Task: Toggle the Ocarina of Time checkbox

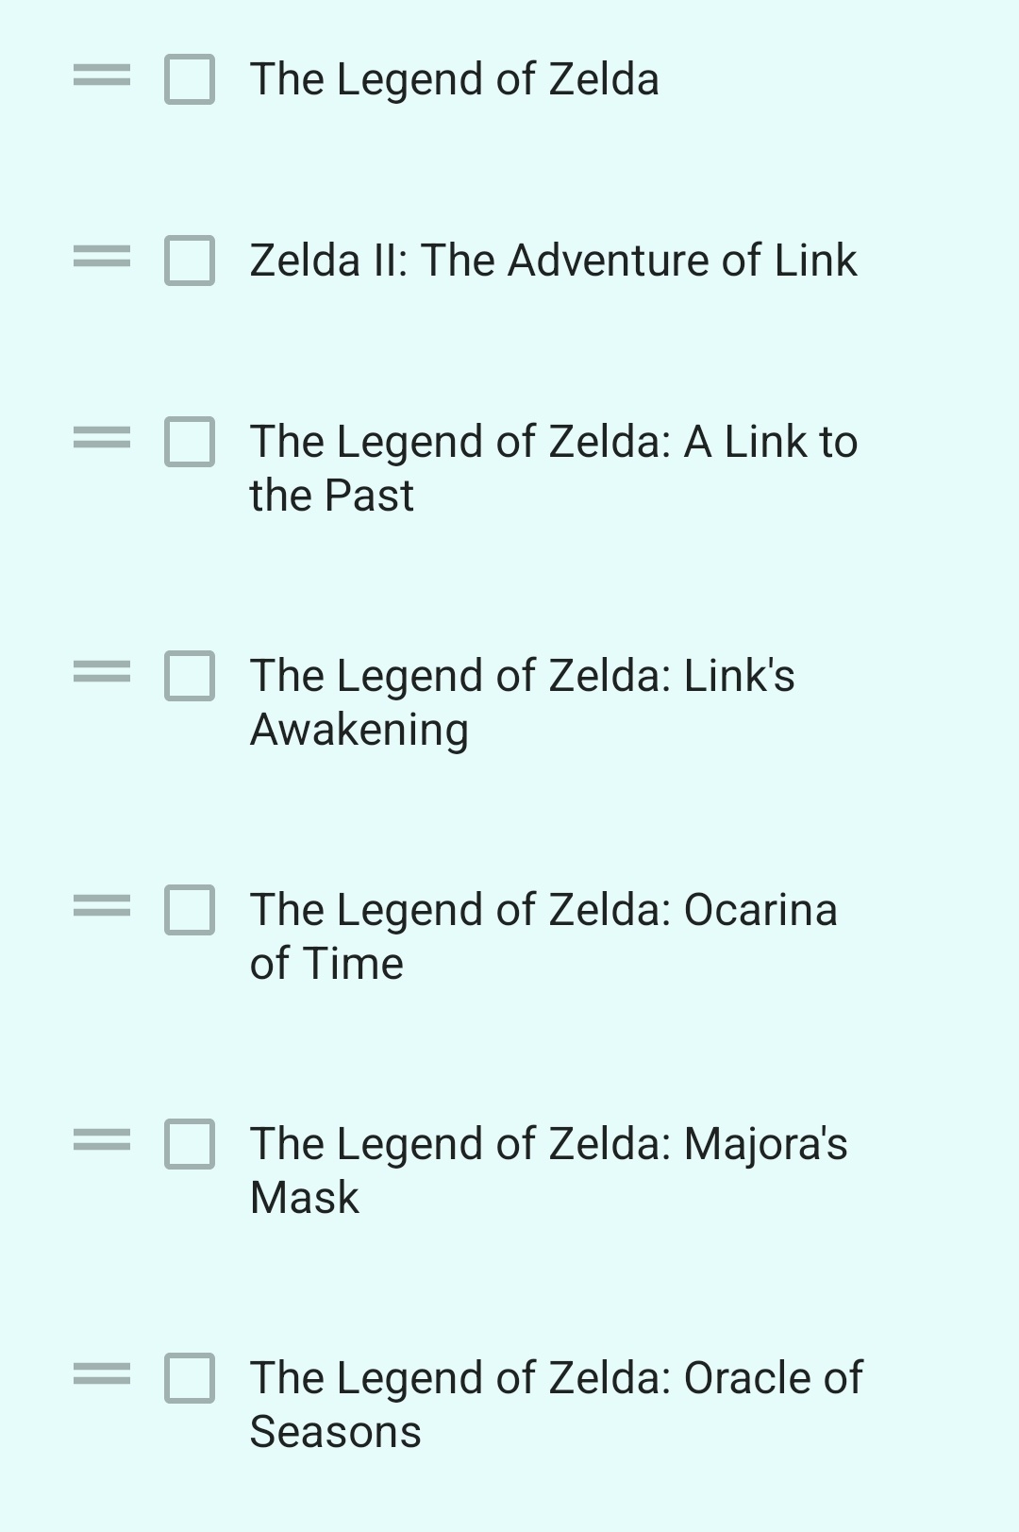Action: coord(190,910)
